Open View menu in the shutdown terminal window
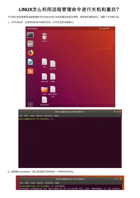The height and width of the screenshot is (198, 140). click(x=33, y=183)
